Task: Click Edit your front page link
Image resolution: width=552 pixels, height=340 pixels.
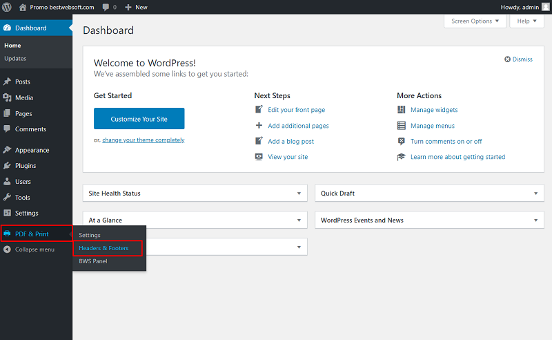Action: pos(297,110)
